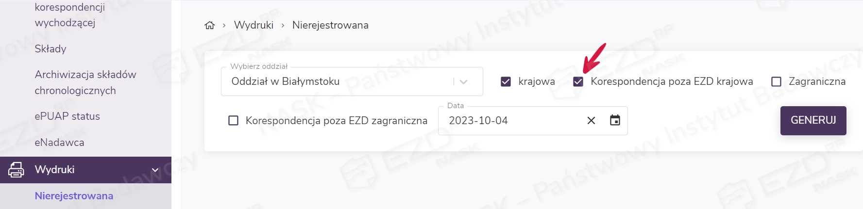Click the printer icon beside Wydruki
Viewport: 863px width, 209px height.
(x=16, y=170)
